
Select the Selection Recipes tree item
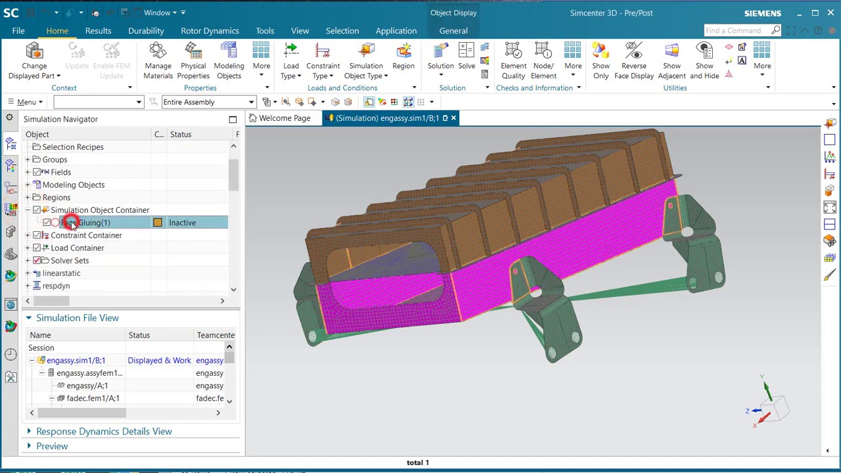tap(72, 147)
